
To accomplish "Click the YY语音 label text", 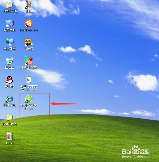I will tap(29, 49).
